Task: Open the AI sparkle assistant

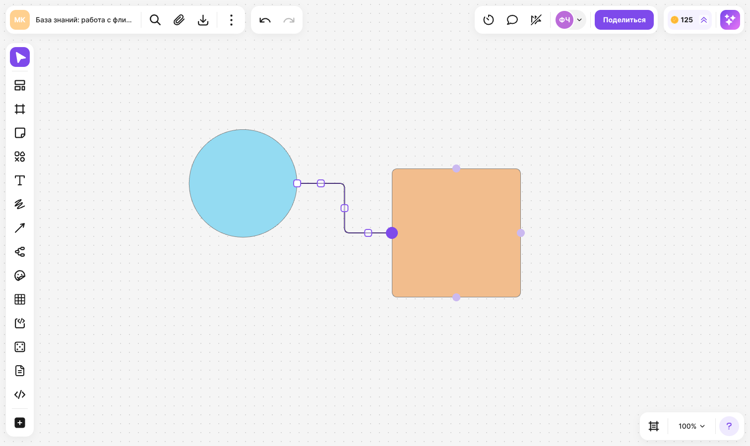Action: [x=730, y=20]
